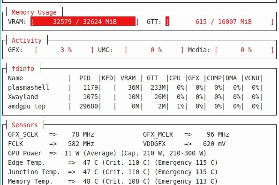Click the GPU Power 11 W line
This screenshot has height=185, width=279.
[x=107, y=153]
